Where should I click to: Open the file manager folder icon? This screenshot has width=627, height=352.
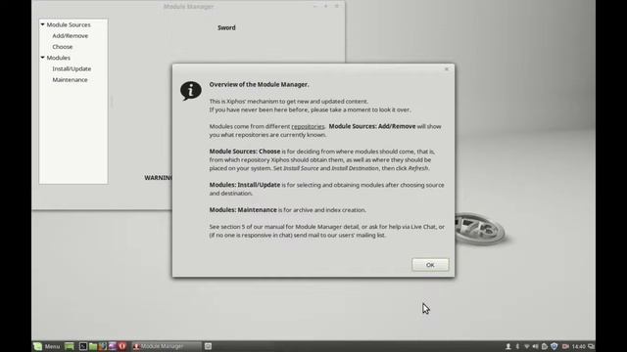(x=93, y=346)
